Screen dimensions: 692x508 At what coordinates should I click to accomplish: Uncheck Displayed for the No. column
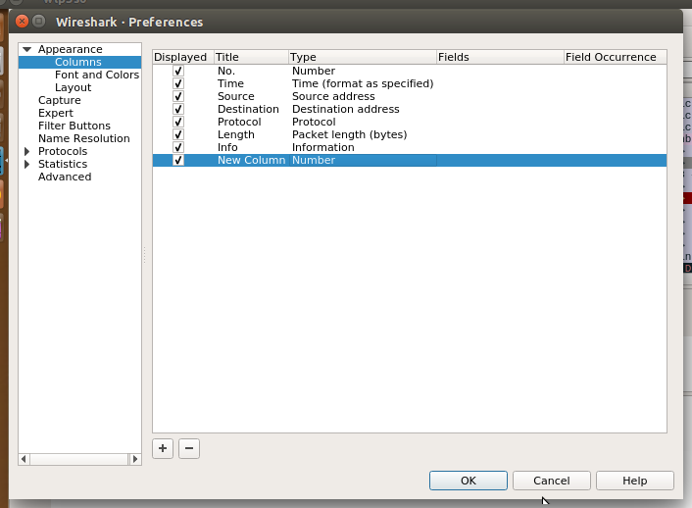178,71
